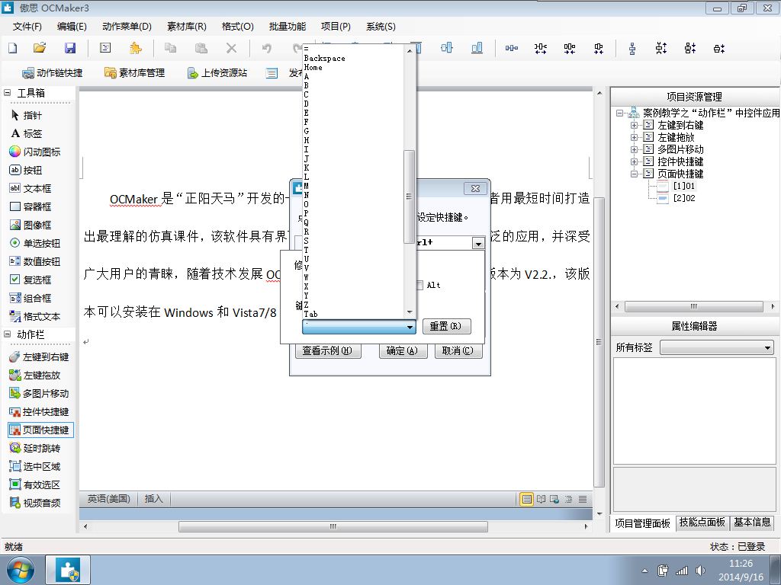781x585 pixels.
Task: Select the 标签 label tool
Action: [27, 134]
